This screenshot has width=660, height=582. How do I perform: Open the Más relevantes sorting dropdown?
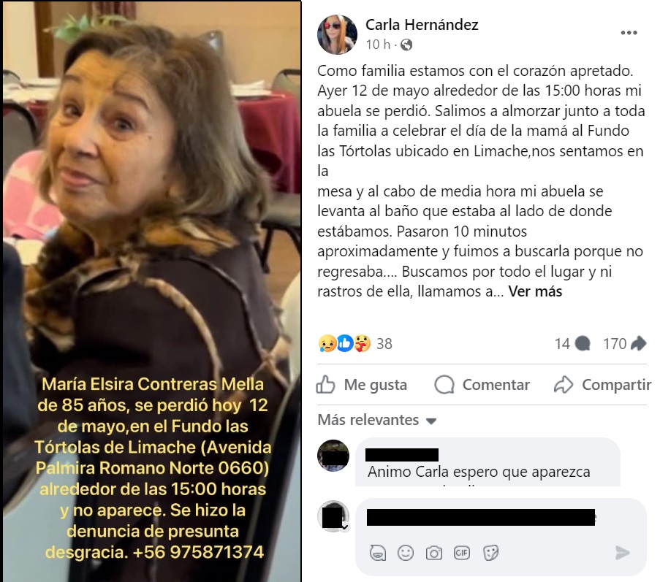pos(377,420)
